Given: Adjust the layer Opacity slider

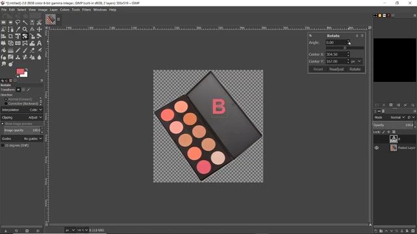Looking at the screenshot, I should [x=394, y=125].
